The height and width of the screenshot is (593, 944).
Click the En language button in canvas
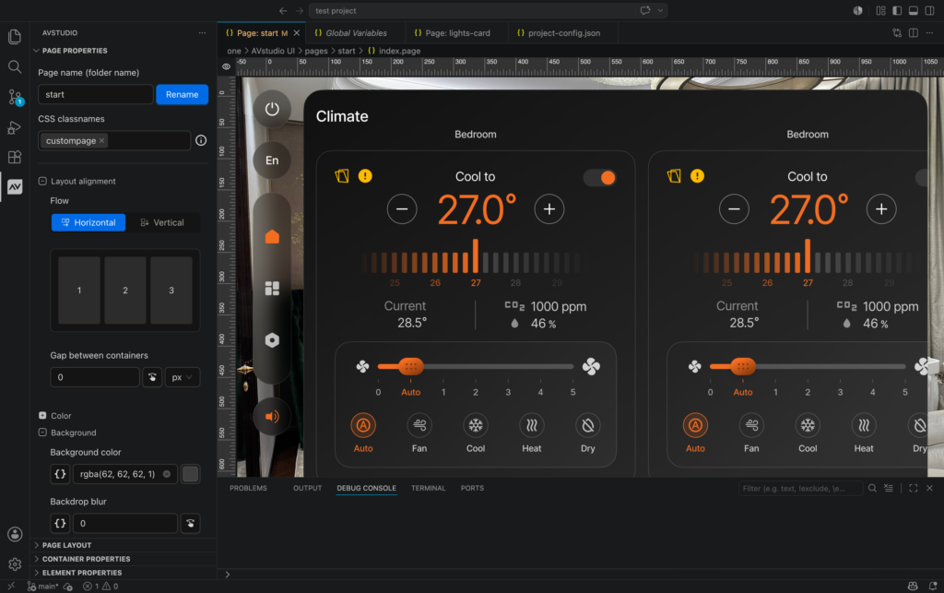point(272,160)
